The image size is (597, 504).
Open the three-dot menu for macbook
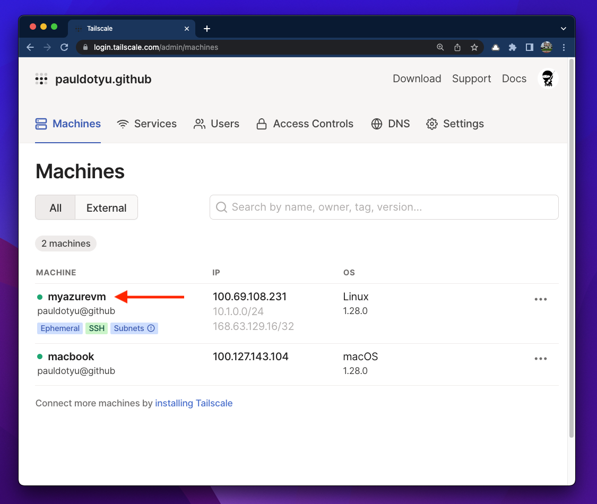(x=540, y=359)
